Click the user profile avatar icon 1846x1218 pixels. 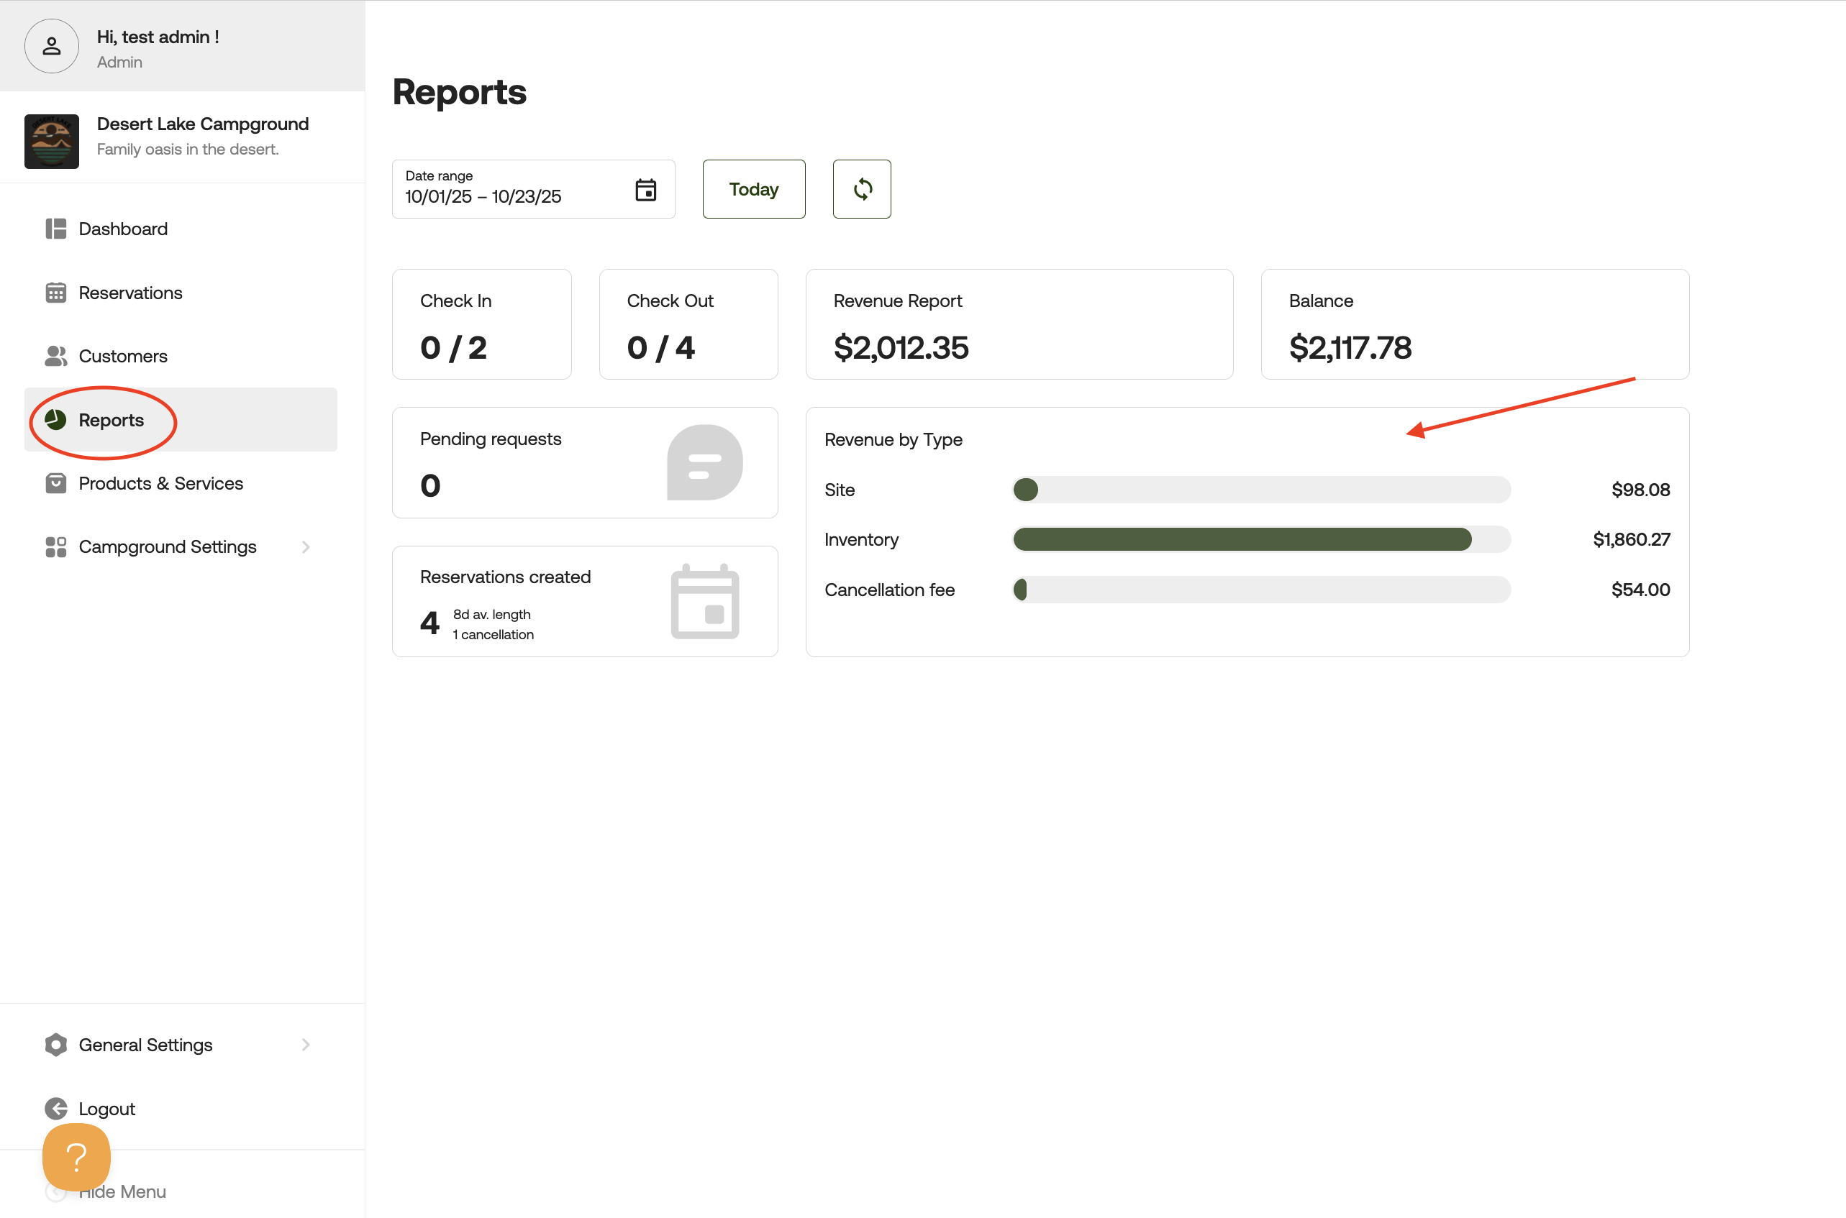point(51,47)
